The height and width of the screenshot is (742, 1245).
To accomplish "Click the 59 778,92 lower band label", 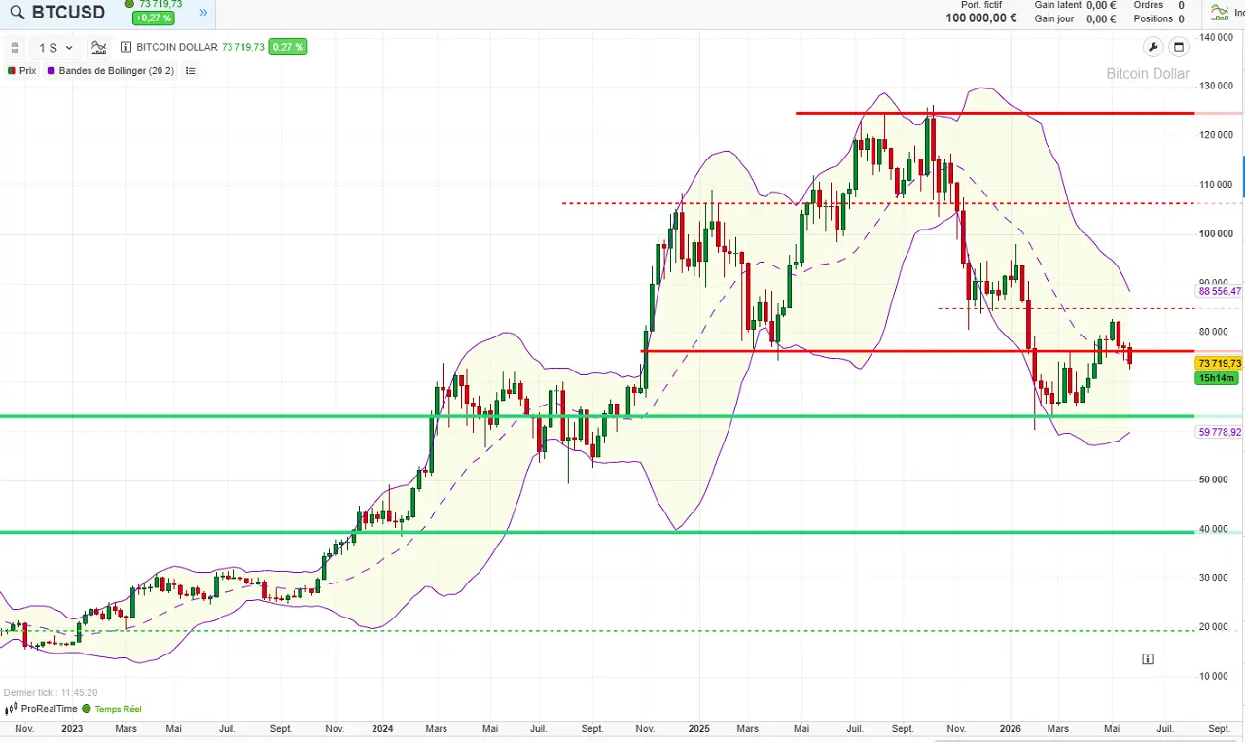I will 1220,432.
